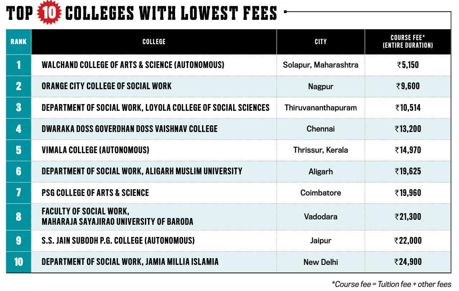Screen dimensions: 459x291
Task: Select Loyola College of Social Sciences row
Action: (x=155, y=108)
